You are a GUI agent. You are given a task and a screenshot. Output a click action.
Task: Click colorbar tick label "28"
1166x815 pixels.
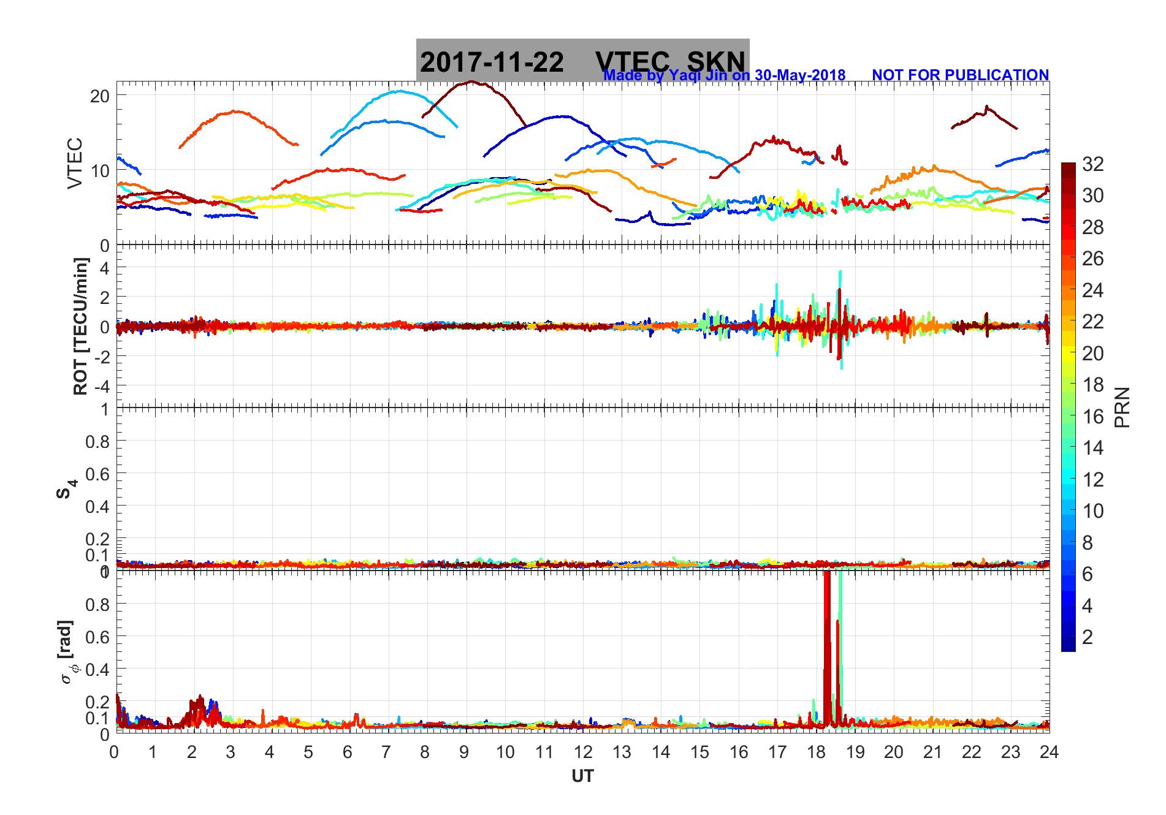(1092, 227)
